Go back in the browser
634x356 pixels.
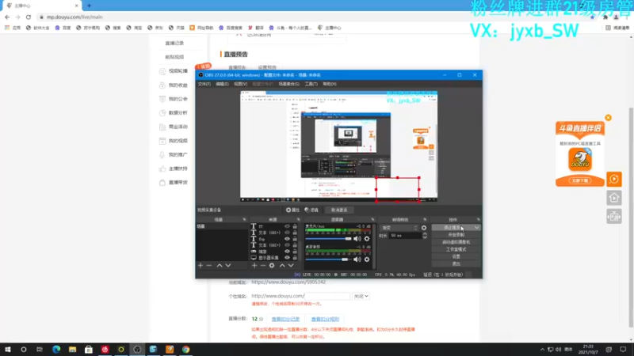[x=7, y=17]
